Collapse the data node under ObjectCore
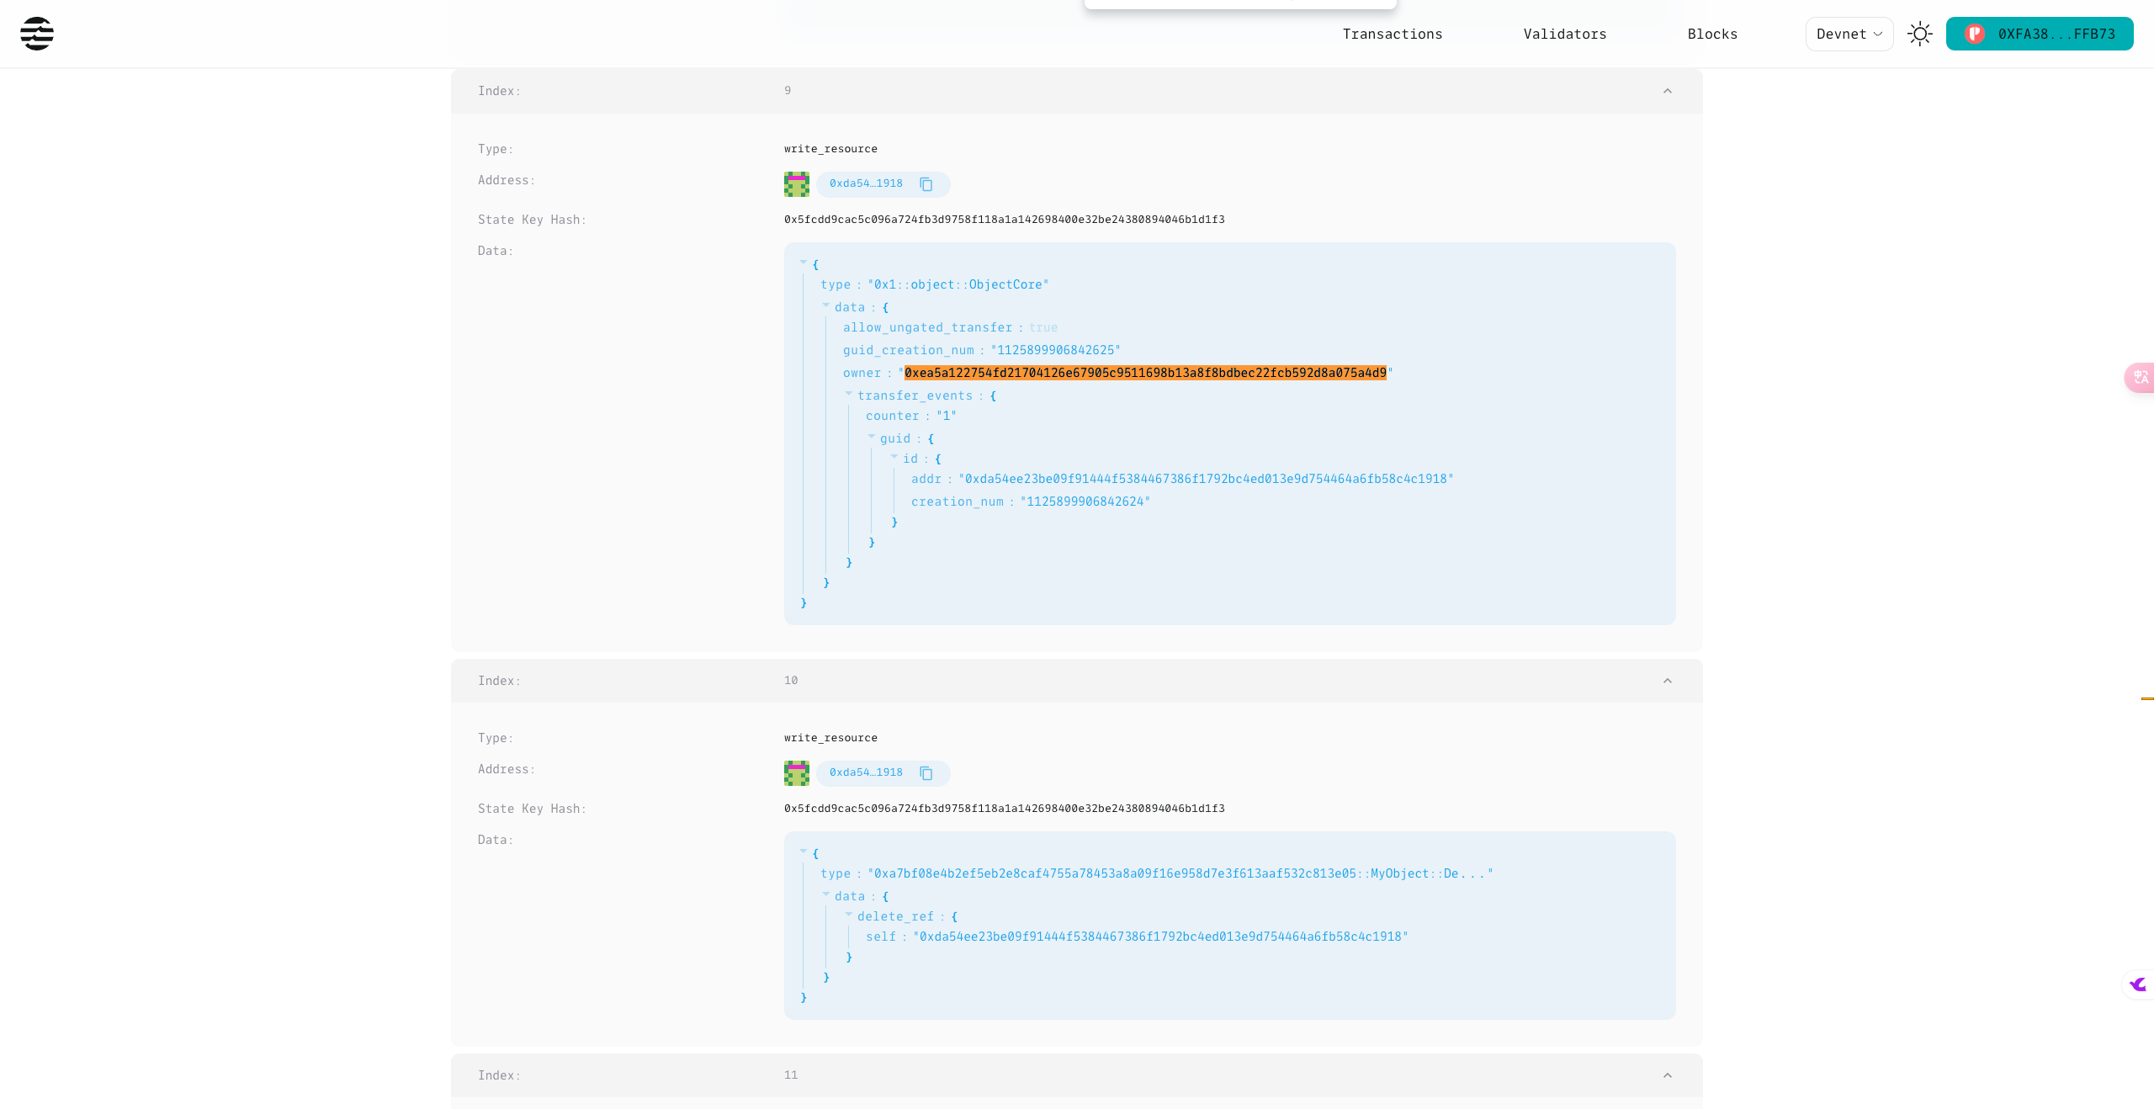Viewport: 2154px width, 1109px height. [826, 305]
